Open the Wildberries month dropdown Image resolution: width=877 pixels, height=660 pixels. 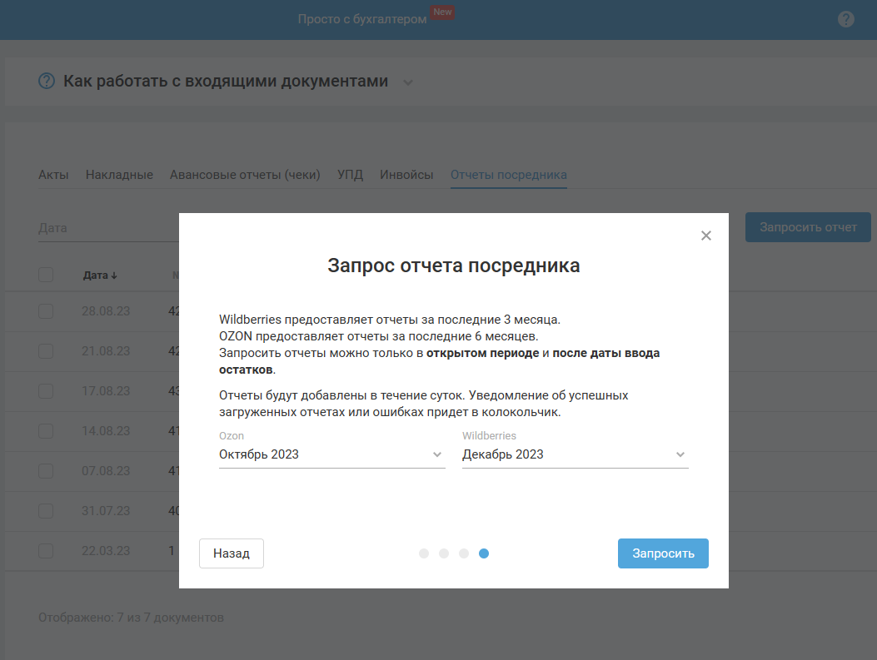[575, 454]
